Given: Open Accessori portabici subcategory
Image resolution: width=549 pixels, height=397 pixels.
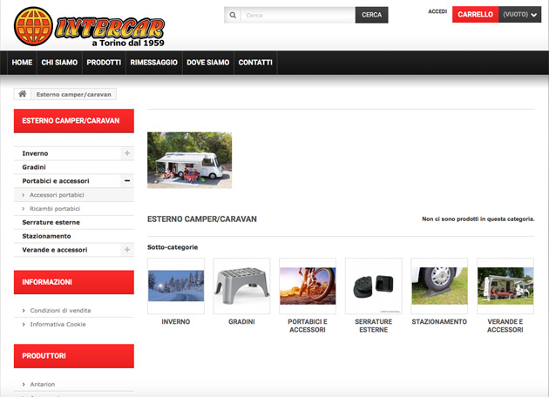Looking at the screenshot, I should [x=57, y=195].
